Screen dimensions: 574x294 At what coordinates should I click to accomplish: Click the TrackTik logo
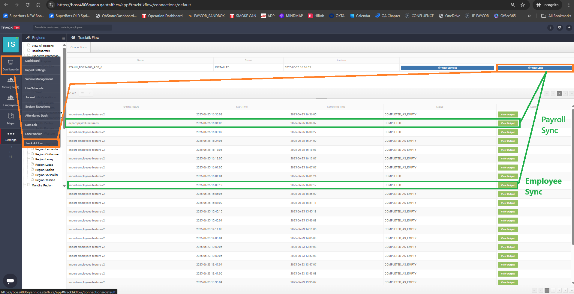coord(10,28)
